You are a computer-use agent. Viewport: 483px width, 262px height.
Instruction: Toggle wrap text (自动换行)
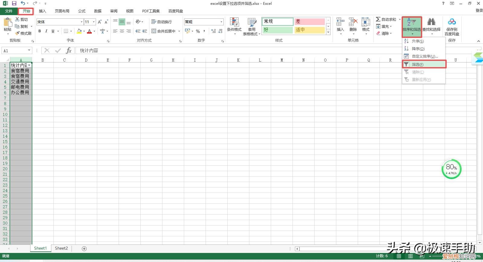[162, 22]
